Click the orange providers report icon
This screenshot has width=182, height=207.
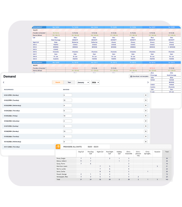point(58,146)
